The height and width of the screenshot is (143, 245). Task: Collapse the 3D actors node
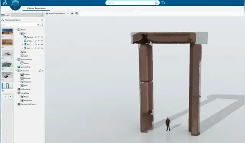[x=19, y=33]
